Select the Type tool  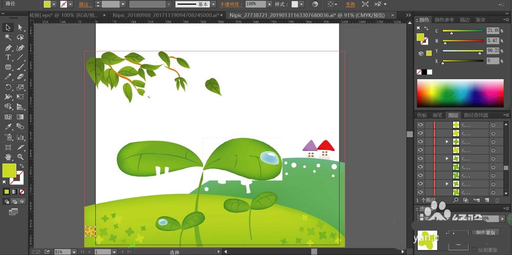tap(8, 57)
